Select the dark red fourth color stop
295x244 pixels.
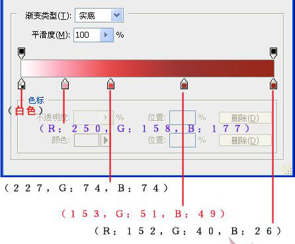click(x=184, y=83)
